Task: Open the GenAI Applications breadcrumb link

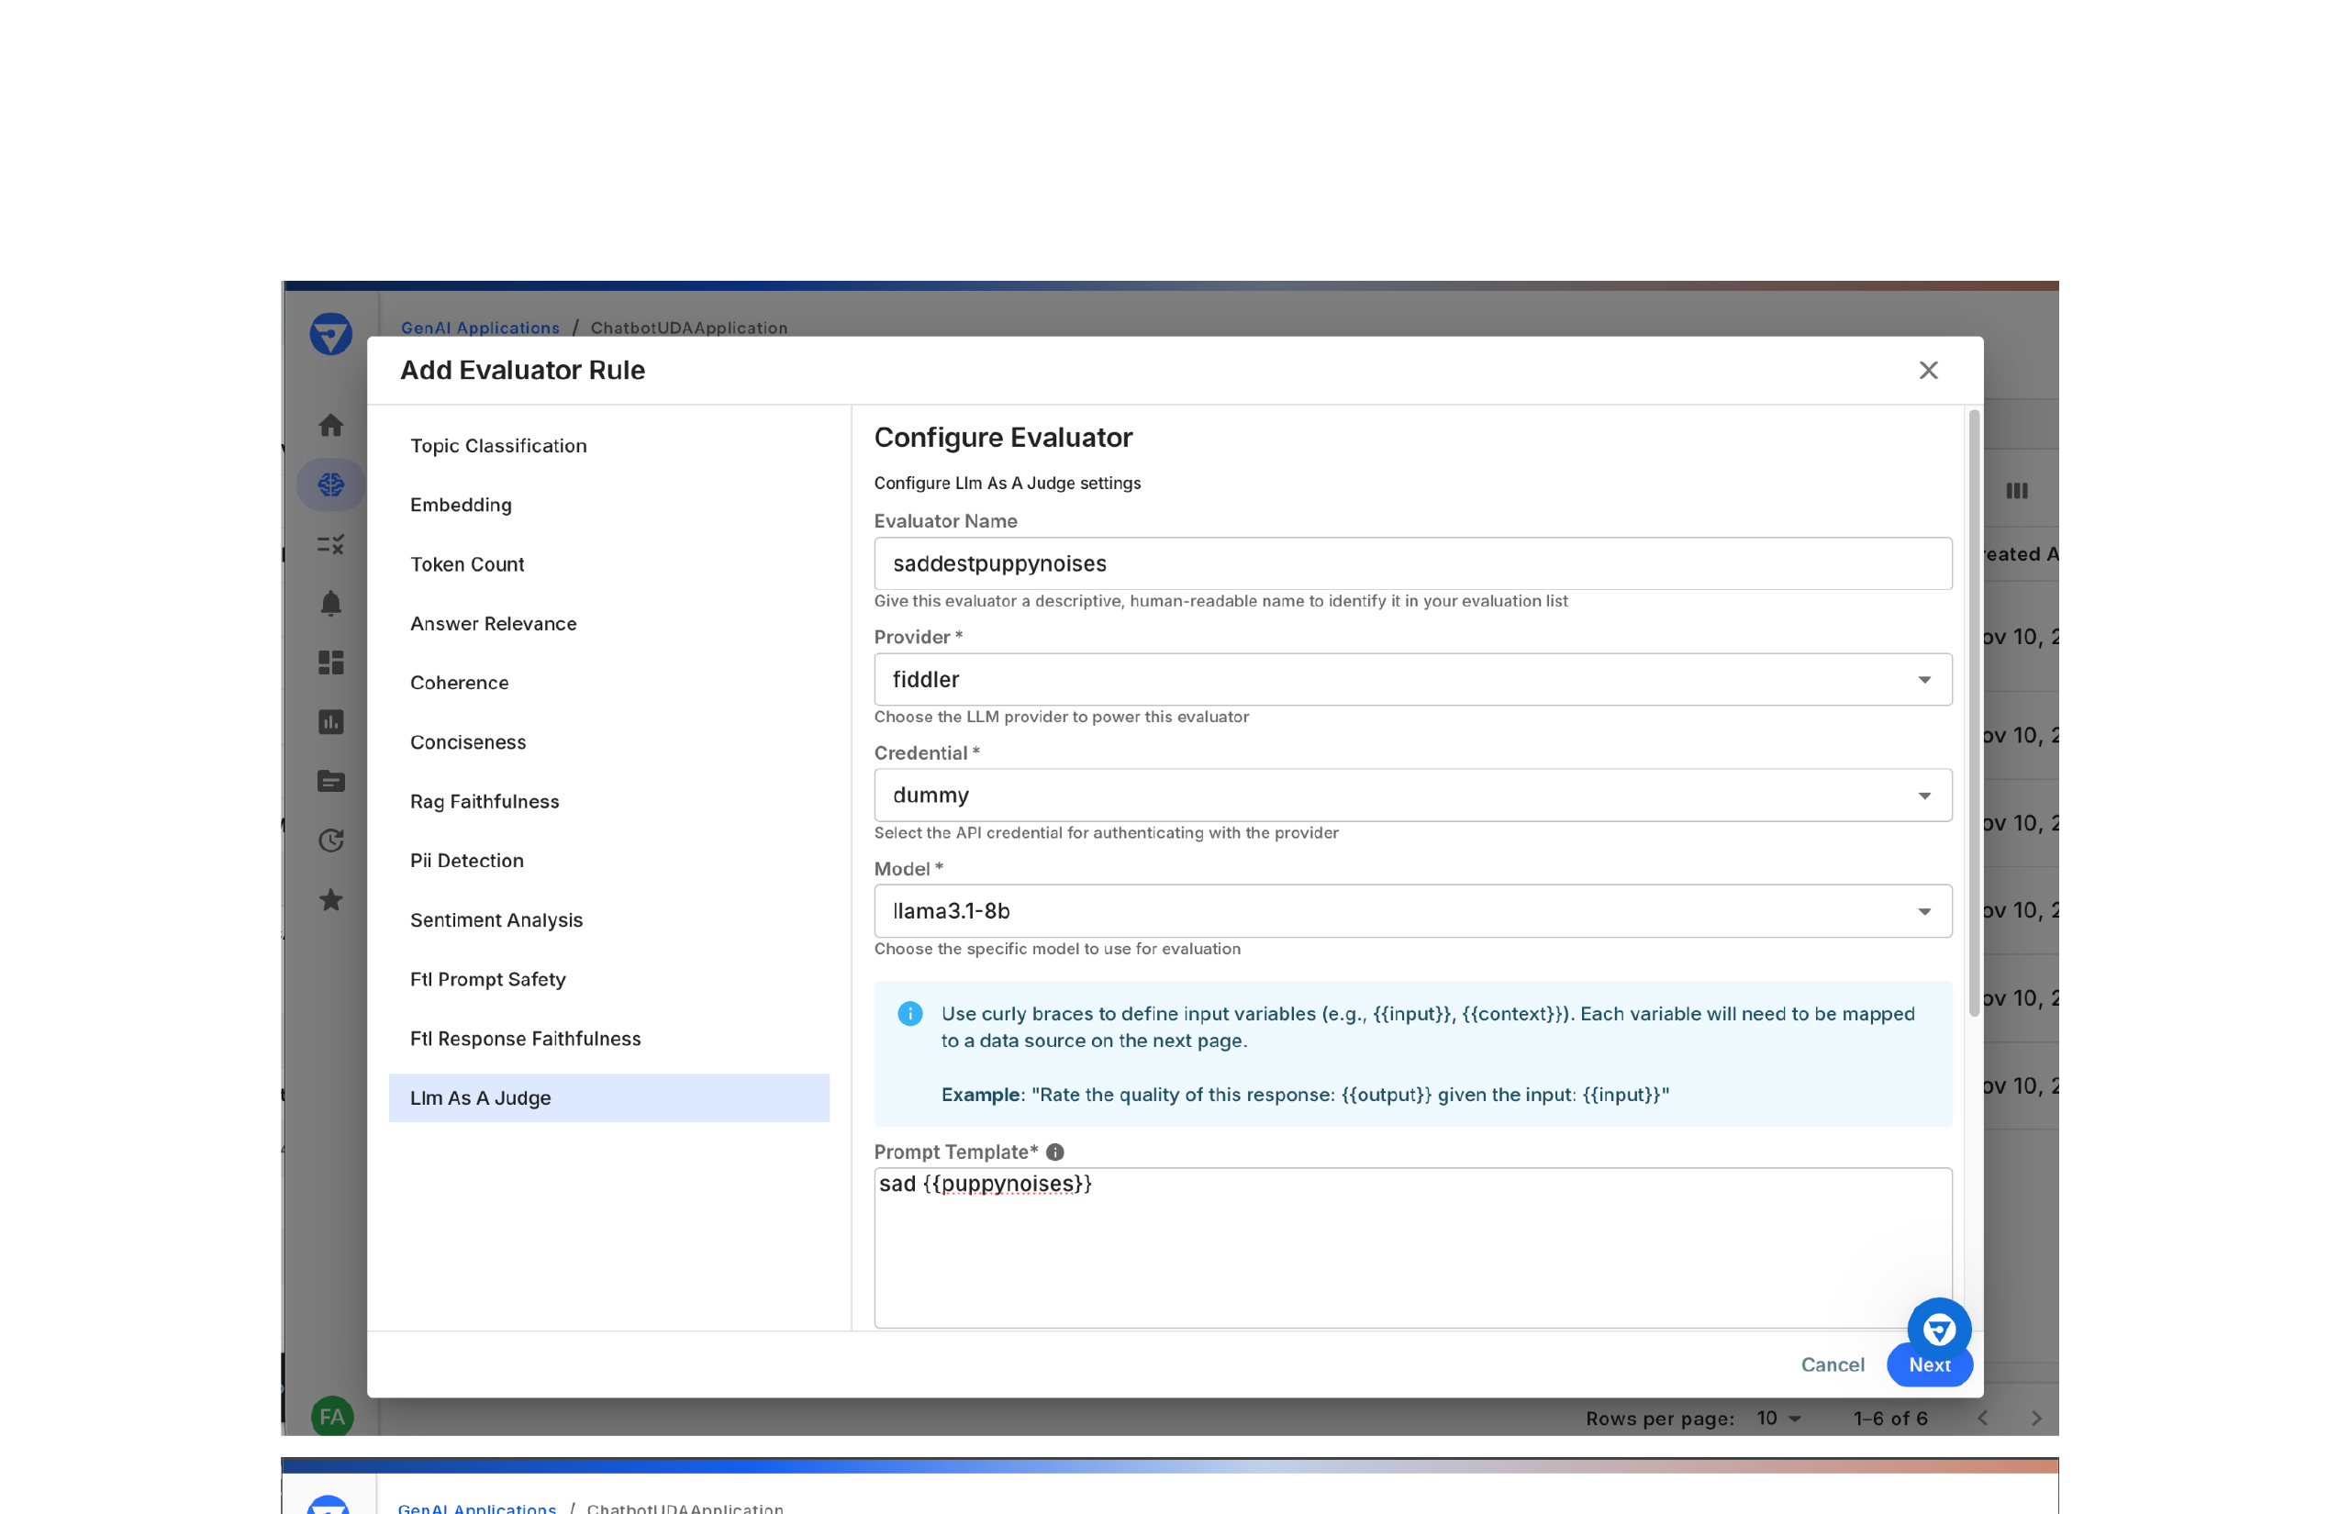Action: click(480, 328)
